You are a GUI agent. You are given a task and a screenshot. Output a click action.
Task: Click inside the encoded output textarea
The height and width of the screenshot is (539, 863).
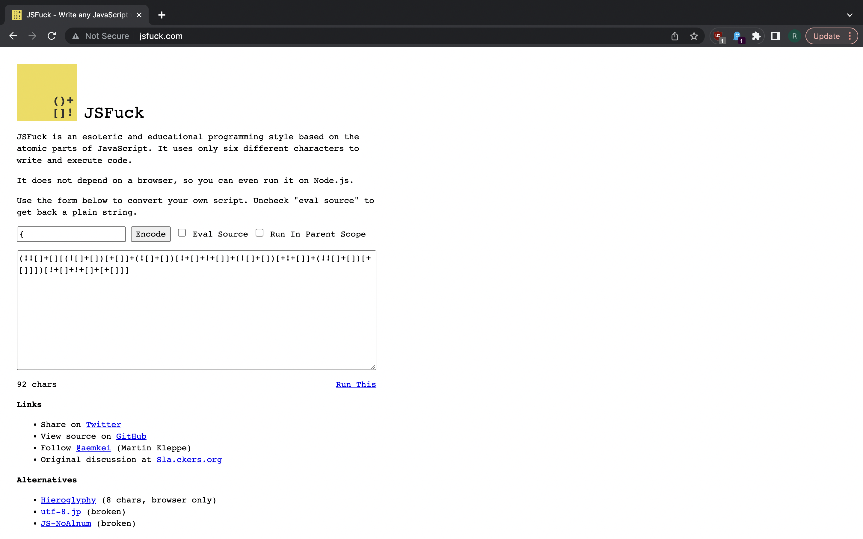click(x=197, y=310)
